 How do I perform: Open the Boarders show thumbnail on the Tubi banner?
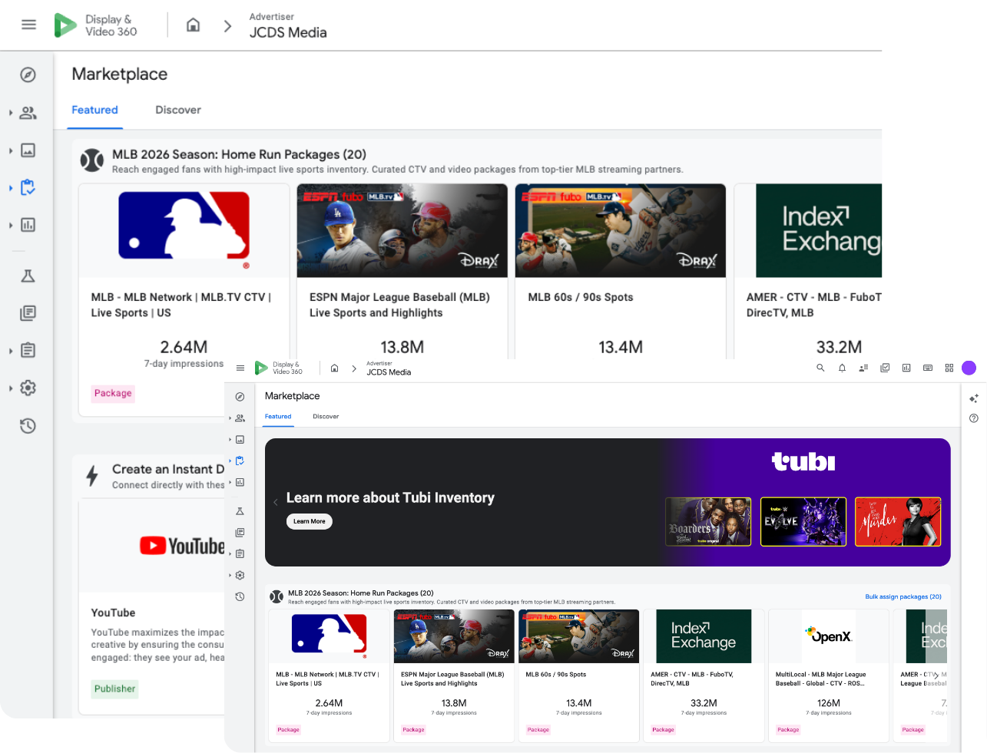point(708,521)
